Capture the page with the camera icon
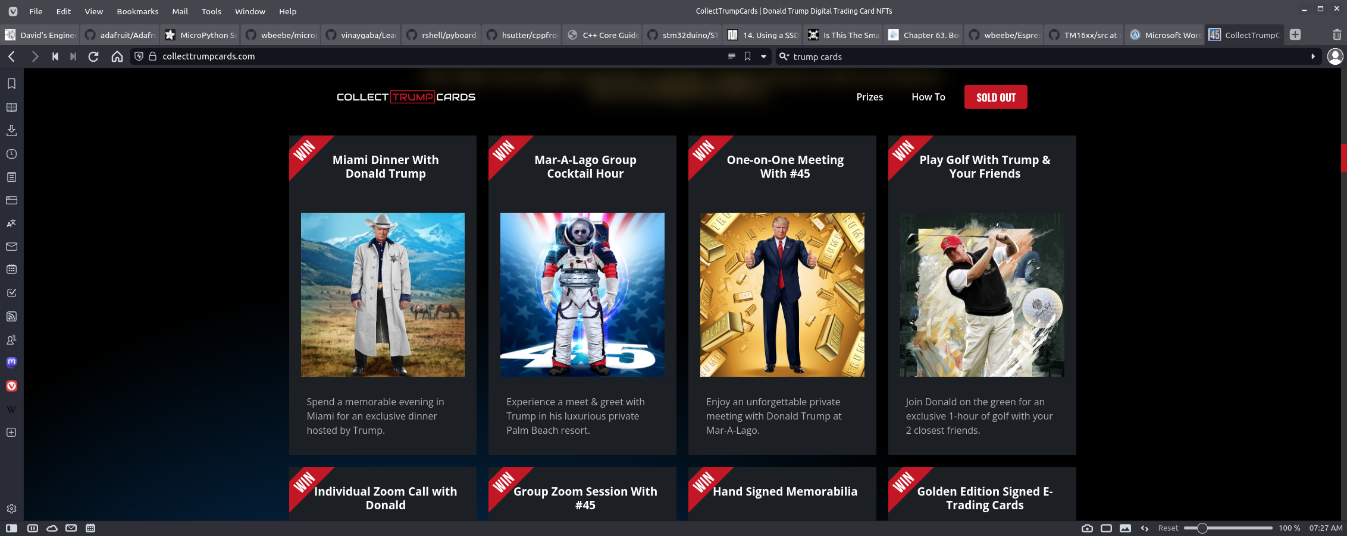This screenshot has width=1347, height=536. click(x=1087, y=528)
